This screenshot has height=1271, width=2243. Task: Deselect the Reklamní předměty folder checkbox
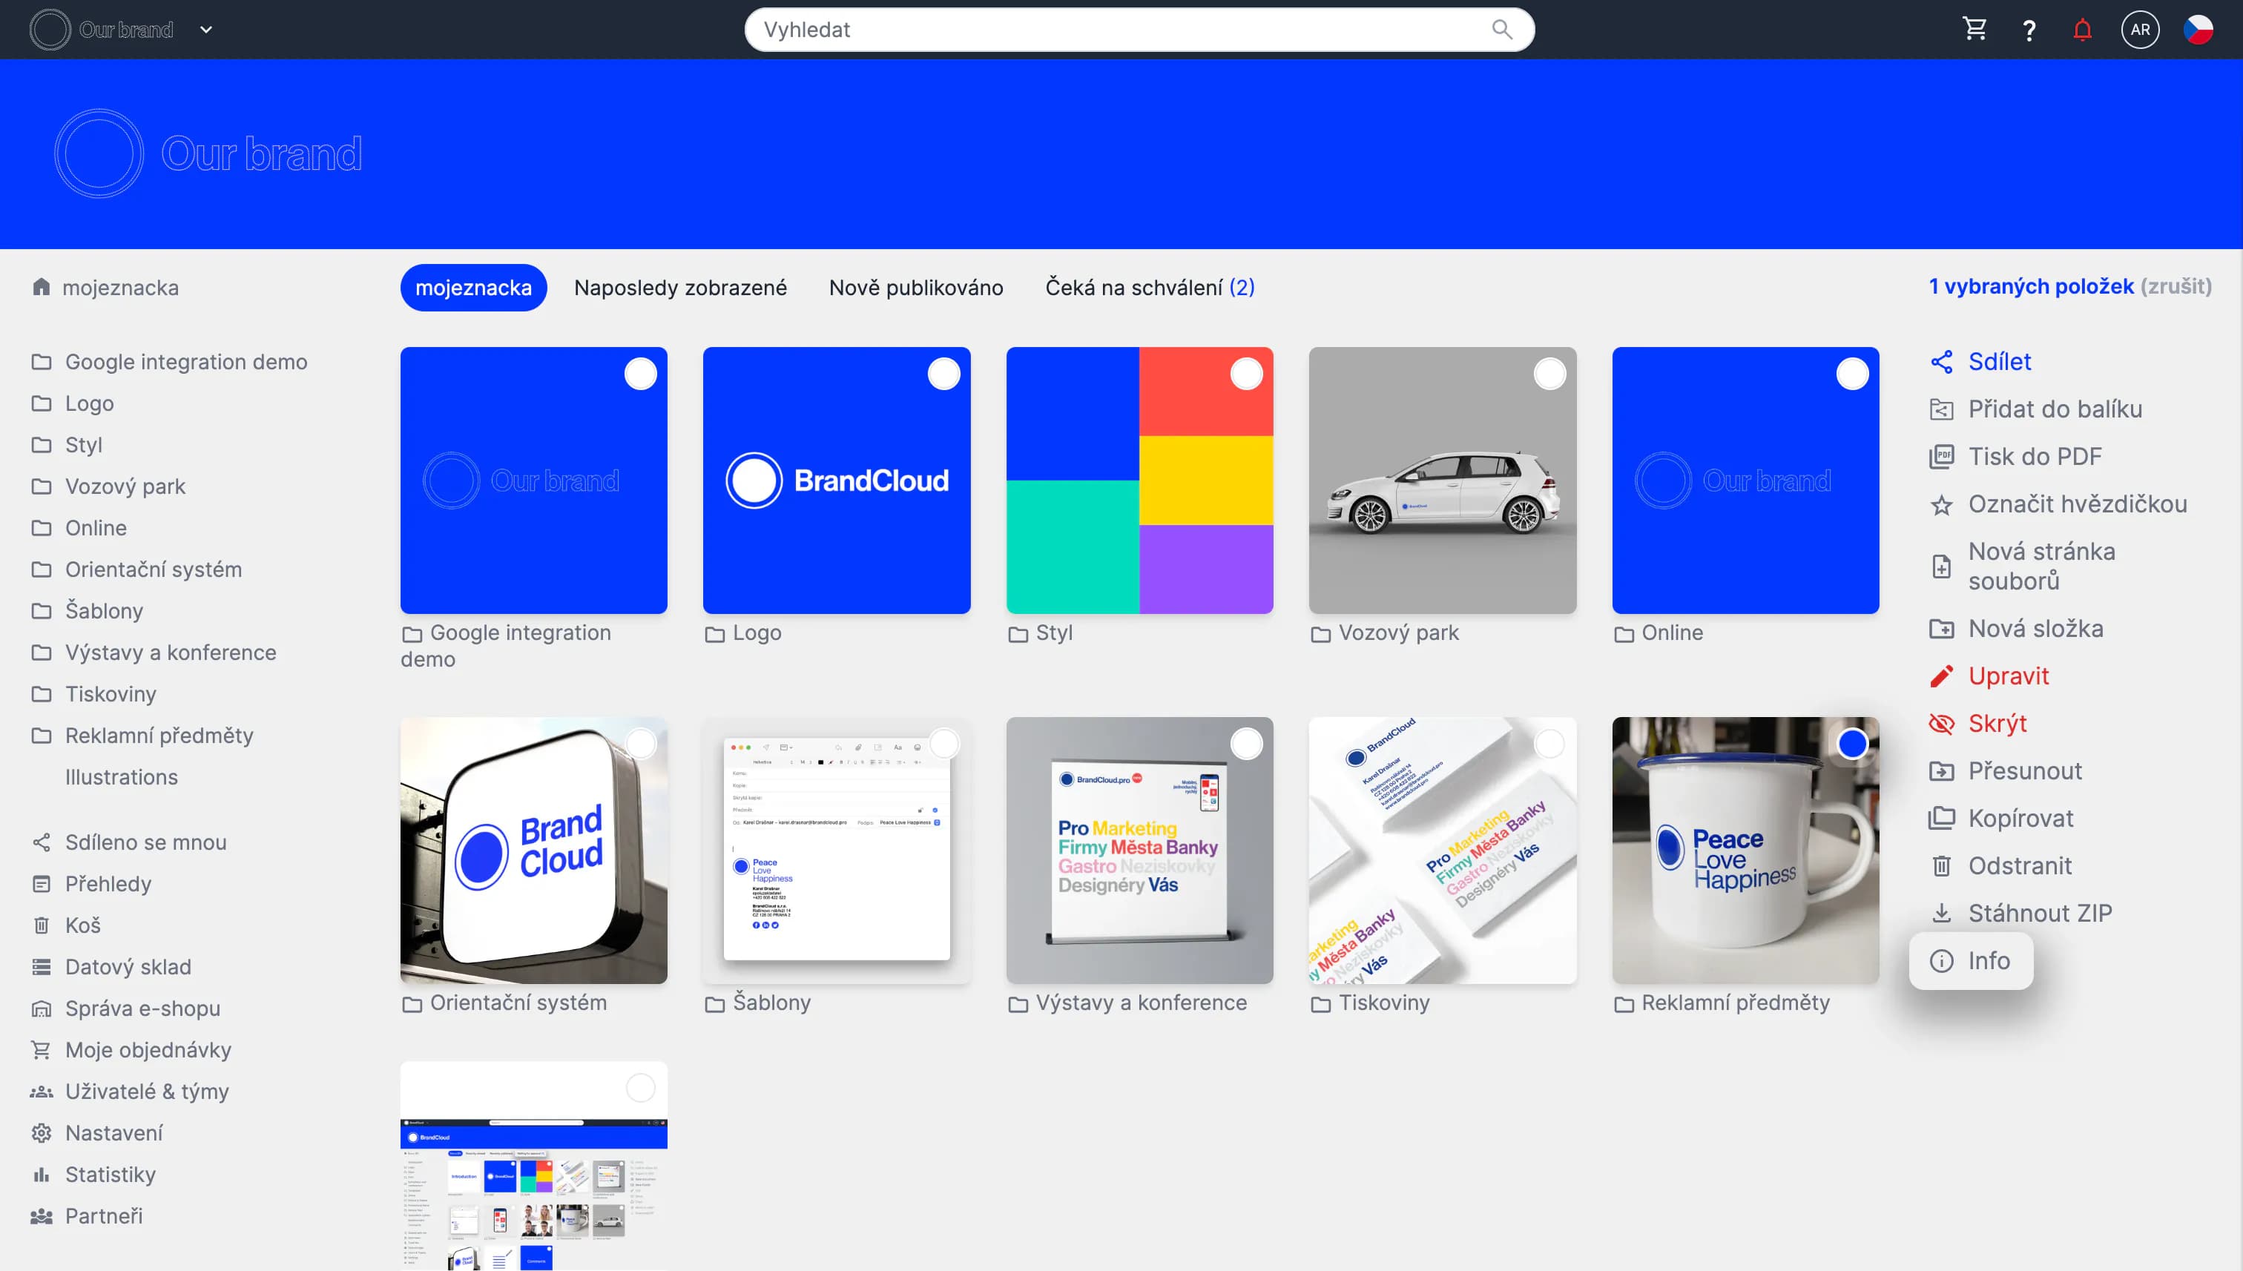click(x=1852, y=744)
